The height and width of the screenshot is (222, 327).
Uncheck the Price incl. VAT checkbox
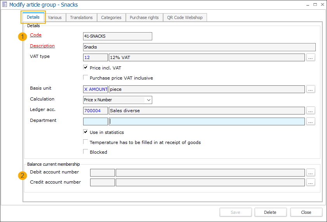pos(86,68)
